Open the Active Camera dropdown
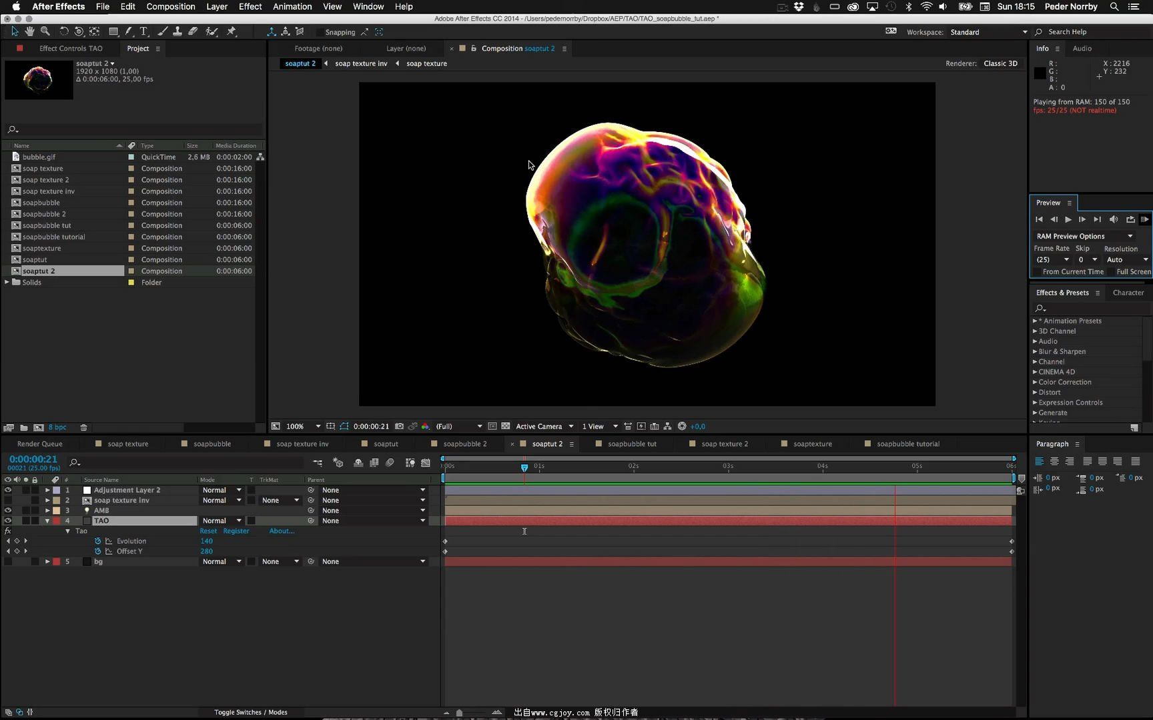Screen dimensions: 1153x720 click(544, 426)
